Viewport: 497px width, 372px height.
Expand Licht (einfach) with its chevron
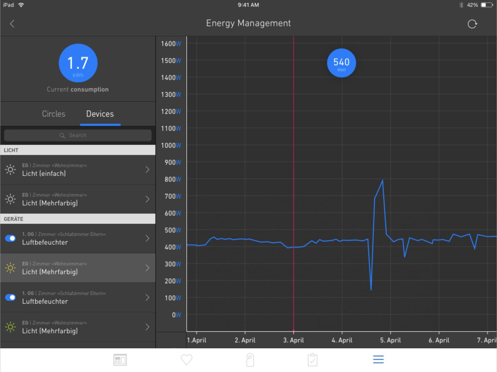pos(147,170)
